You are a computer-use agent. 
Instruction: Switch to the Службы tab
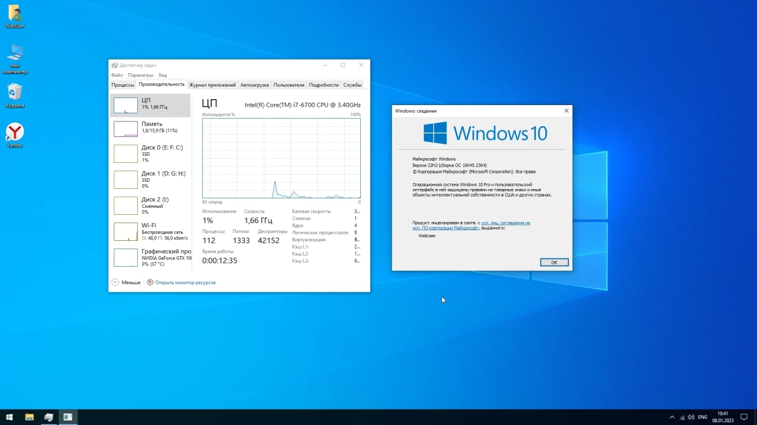352,85
